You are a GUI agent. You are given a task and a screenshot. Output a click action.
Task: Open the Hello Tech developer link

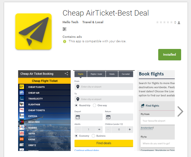[70, 22]
